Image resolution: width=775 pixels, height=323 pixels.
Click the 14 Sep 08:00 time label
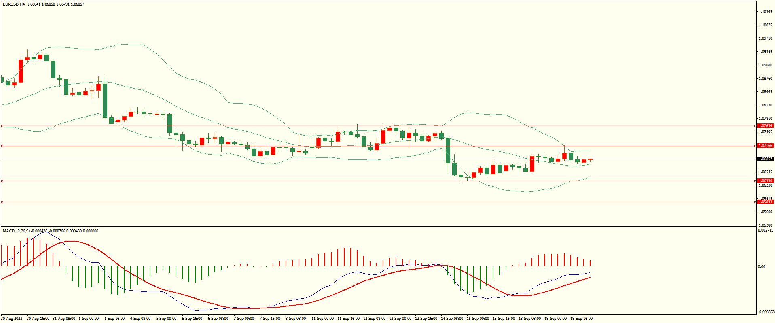[452, 319]
